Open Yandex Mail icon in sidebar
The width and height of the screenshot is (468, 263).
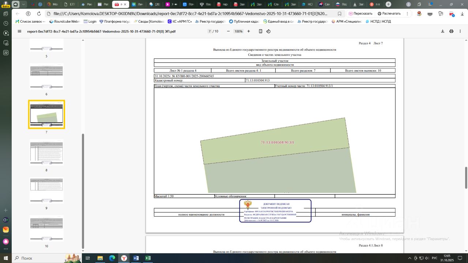5,230
